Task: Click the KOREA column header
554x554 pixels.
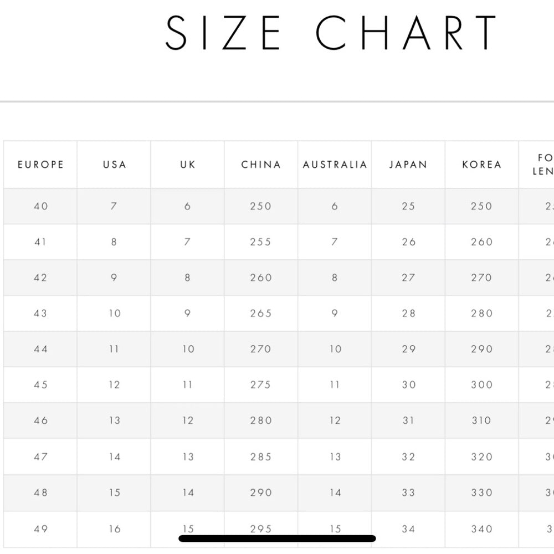Action: pos(481,165)
